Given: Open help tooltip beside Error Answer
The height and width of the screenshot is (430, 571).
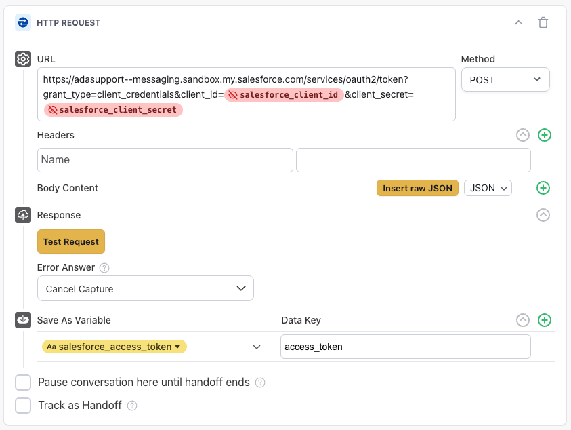Looking at the screenshot, I should pyautogui.click(x=104, y=267).
